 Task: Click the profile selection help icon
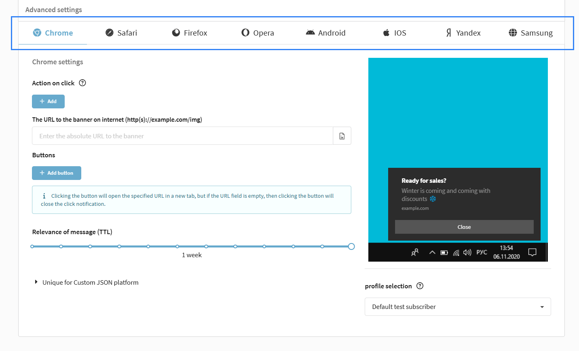pos(420,286)
